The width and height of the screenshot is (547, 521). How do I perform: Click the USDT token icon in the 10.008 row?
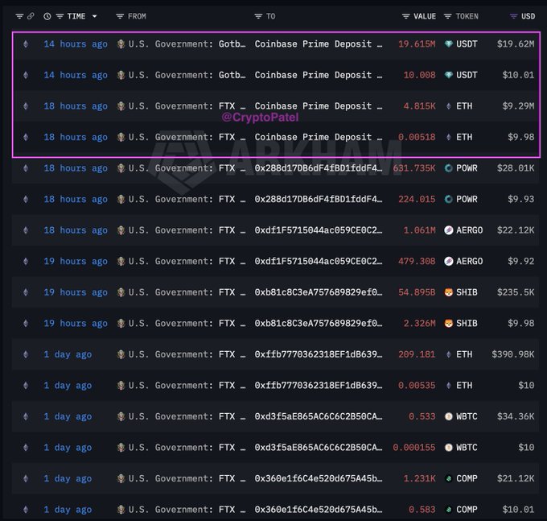point(449,75)
